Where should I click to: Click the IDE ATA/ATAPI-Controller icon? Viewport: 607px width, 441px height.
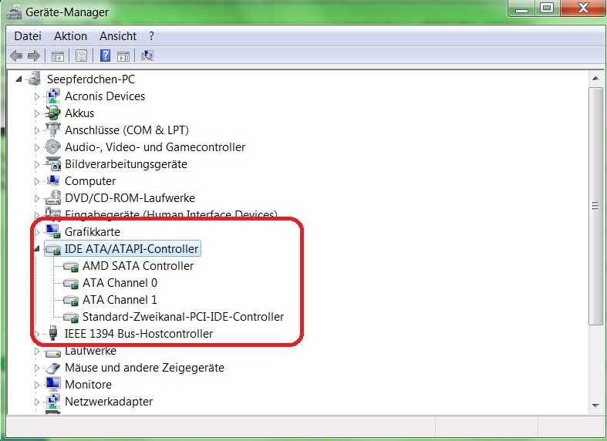click(x=52, y=249)
